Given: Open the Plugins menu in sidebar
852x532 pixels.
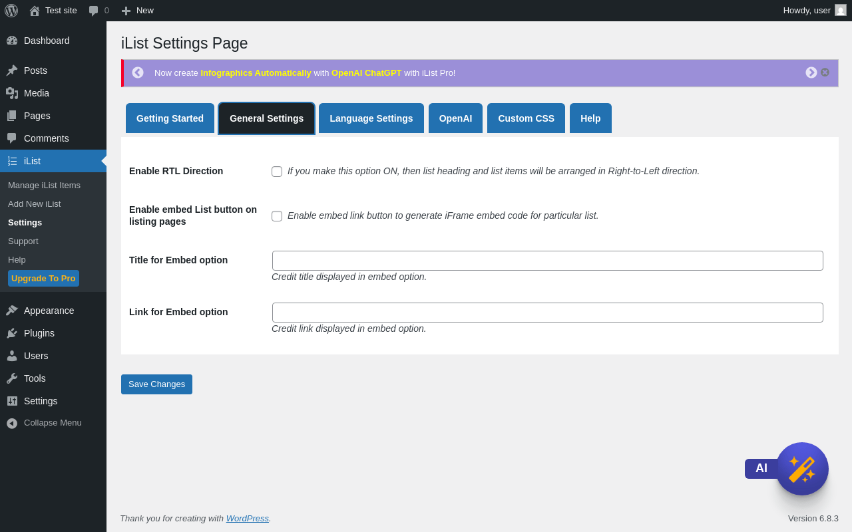Looking at the screenshot, I should pyautogui.click(x=39, y=333).
